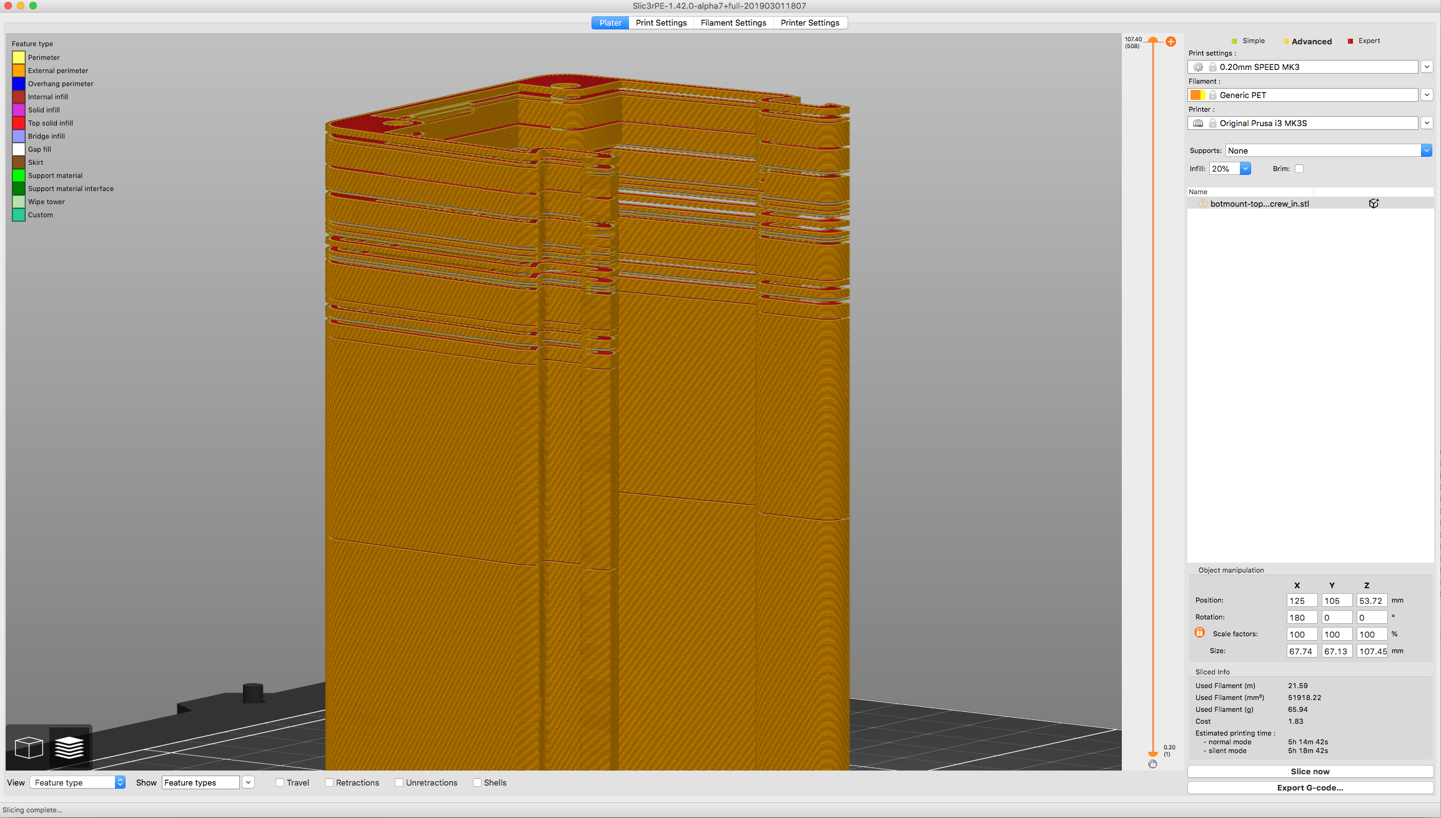
Task: Enable the Brim checkbox
Action: 1299,169
